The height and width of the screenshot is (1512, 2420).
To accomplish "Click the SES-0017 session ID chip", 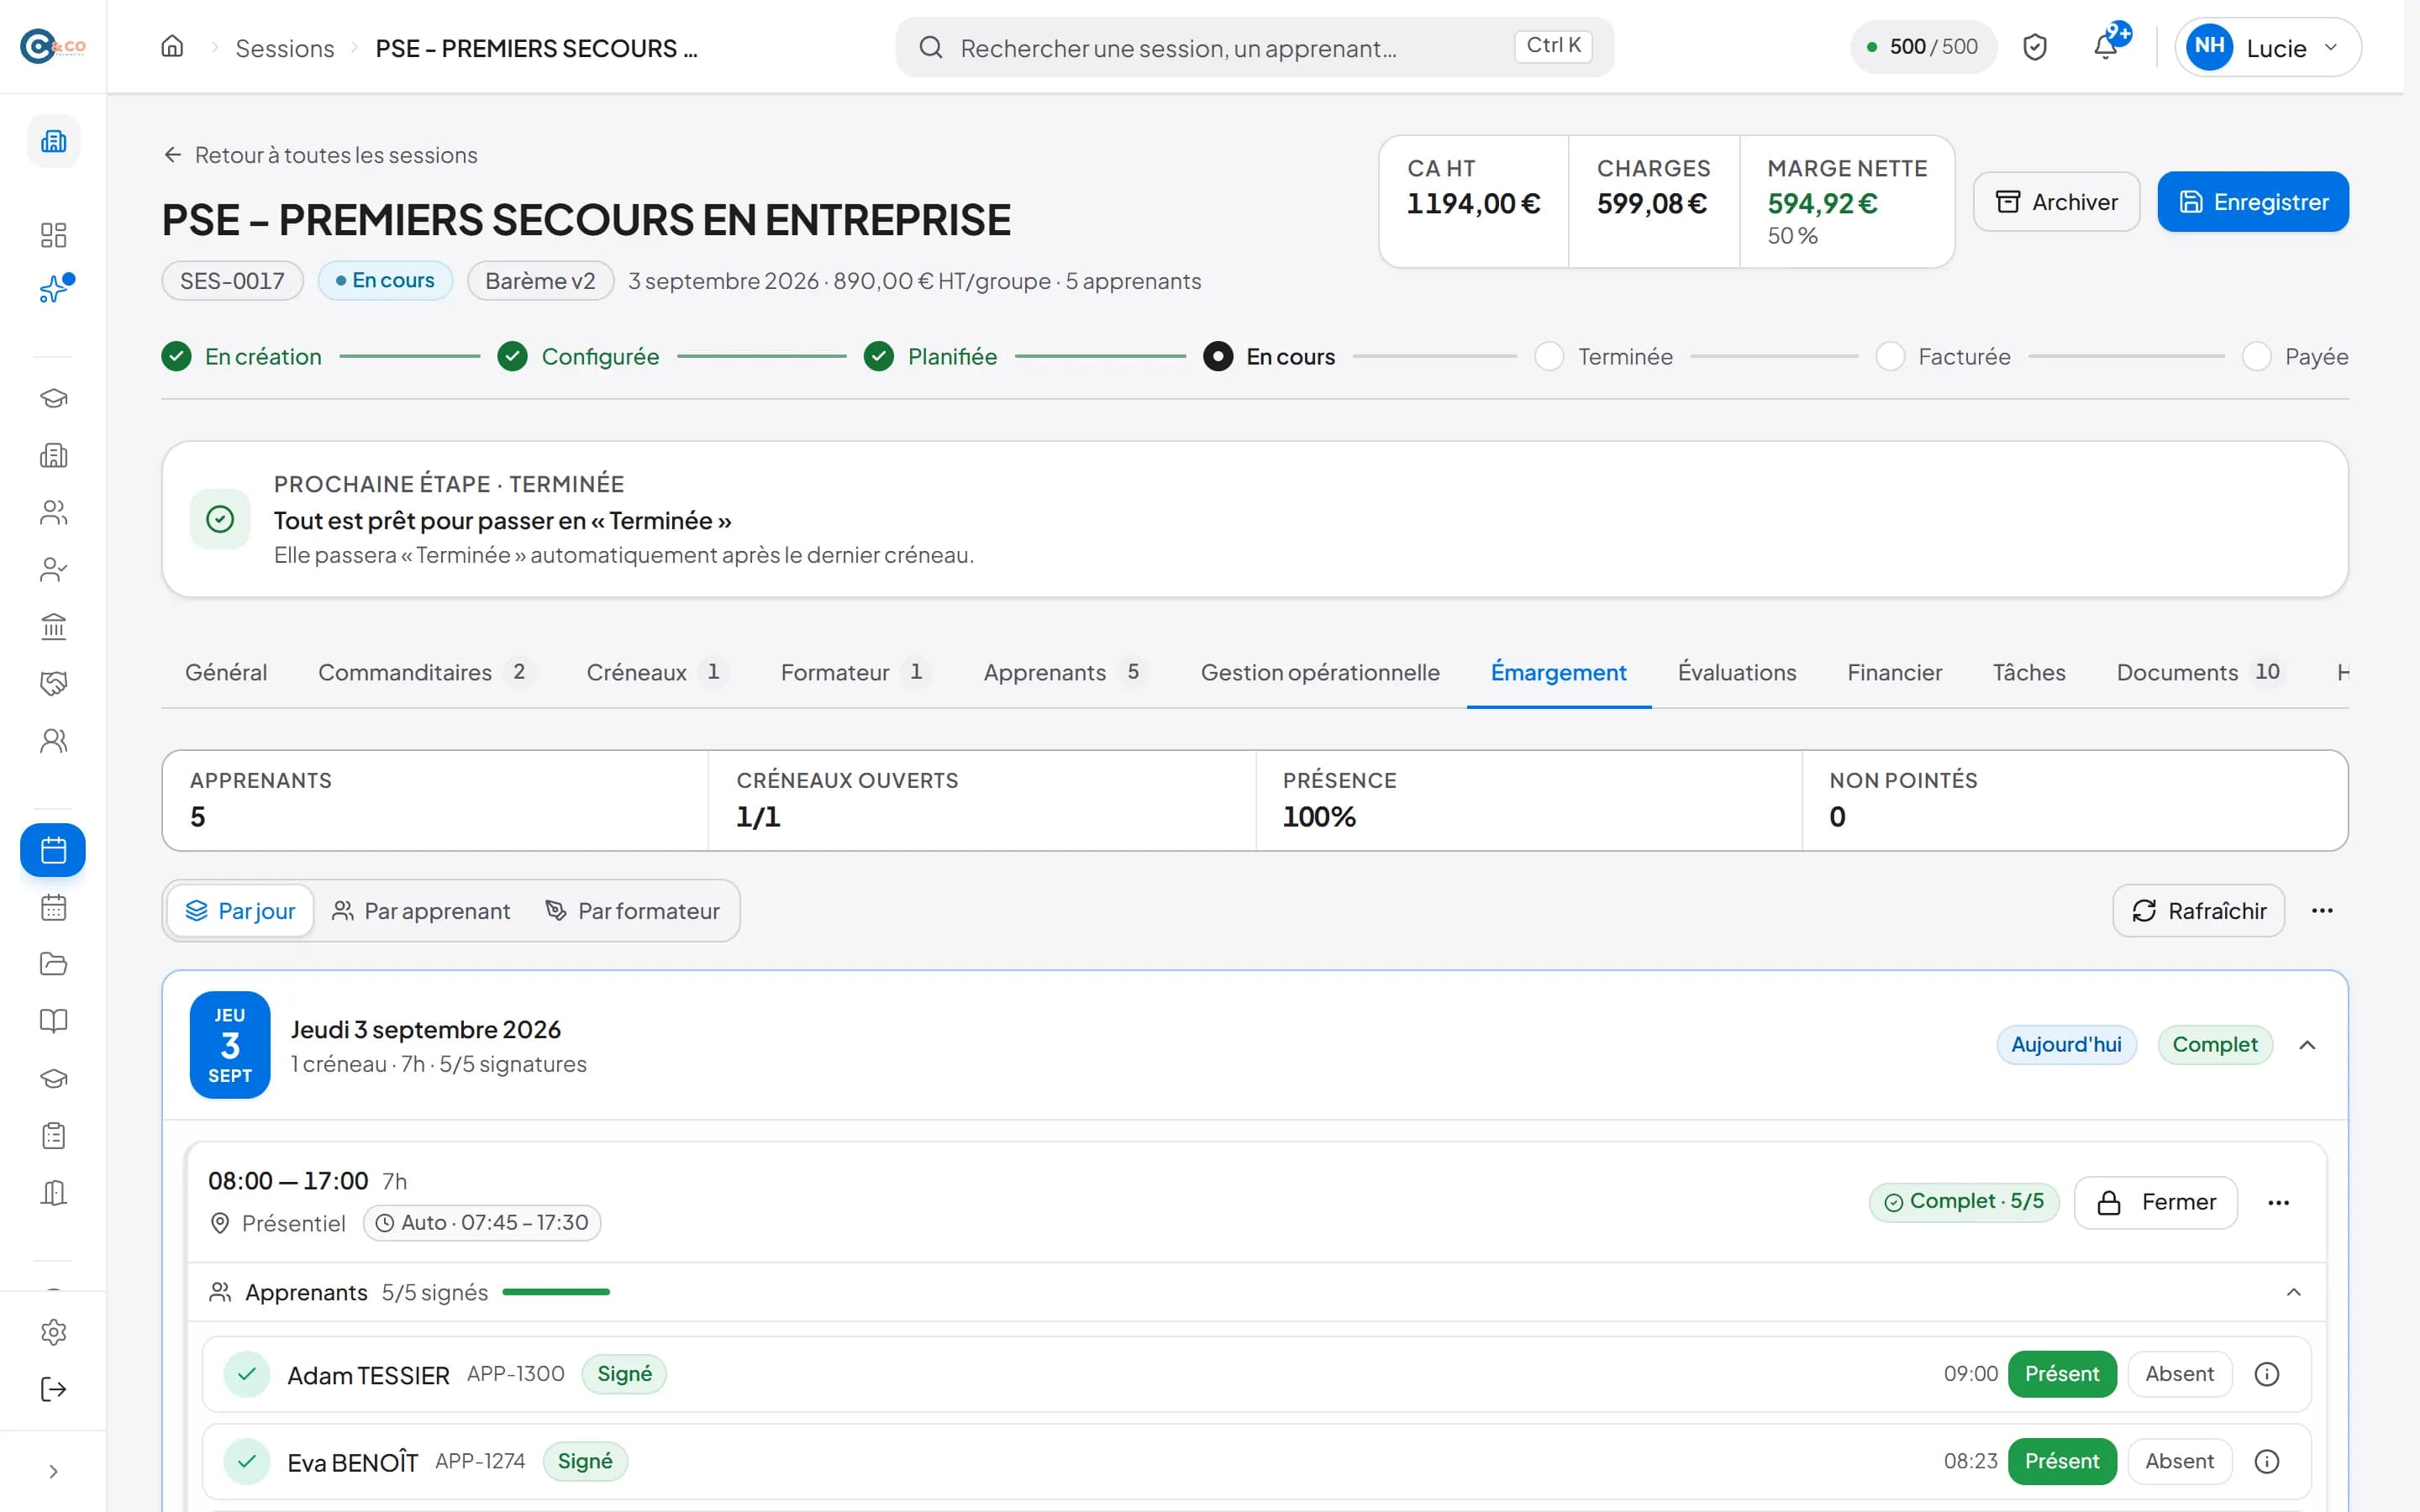I will click(x=232, y=281).
